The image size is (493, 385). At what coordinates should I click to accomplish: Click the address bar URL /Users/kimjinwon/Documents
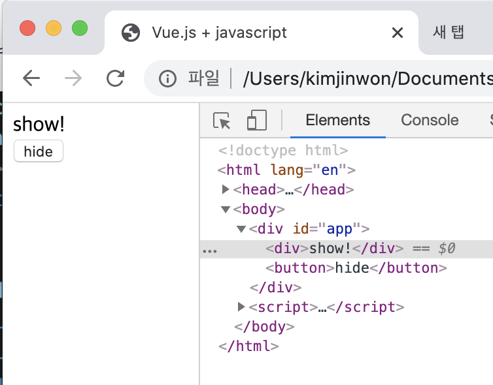tap(368, 78)
